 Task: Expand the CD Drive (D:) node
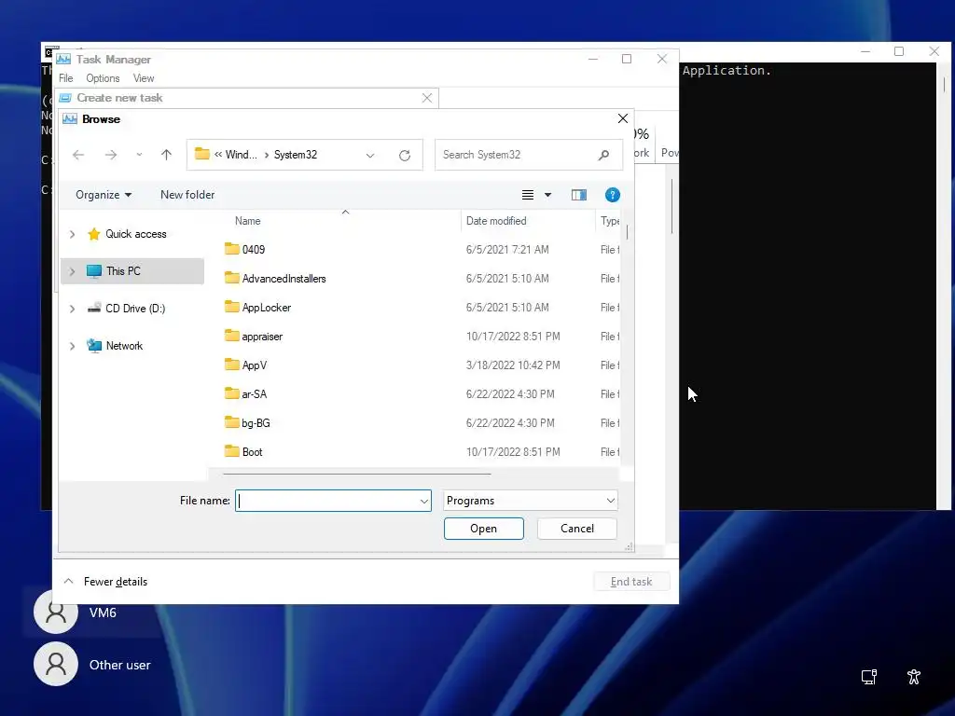tap(73, 309)
